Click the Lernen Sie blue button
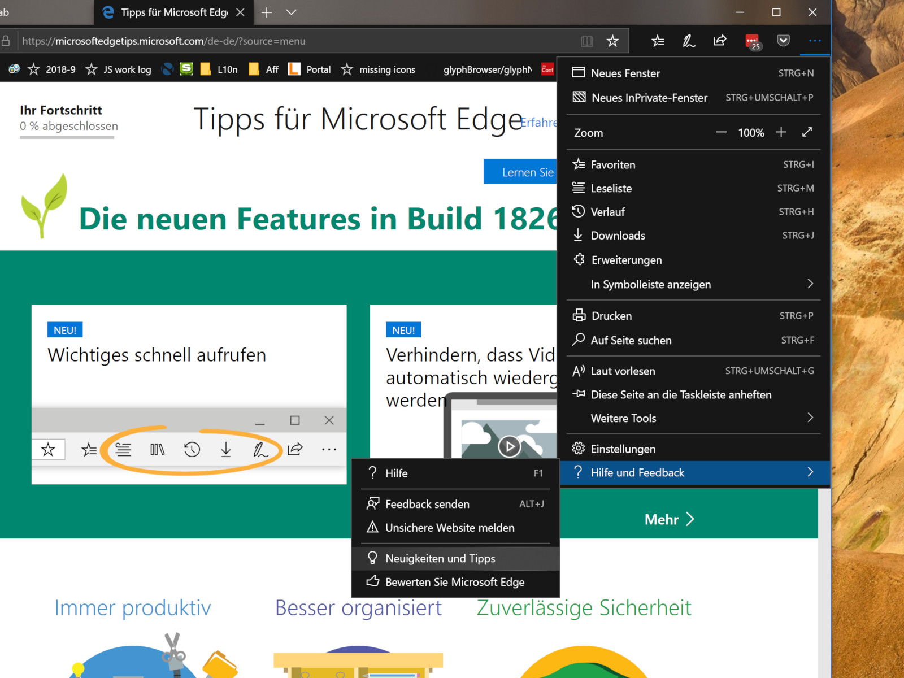This screenshot has width=904, height=678. (520, 172)
